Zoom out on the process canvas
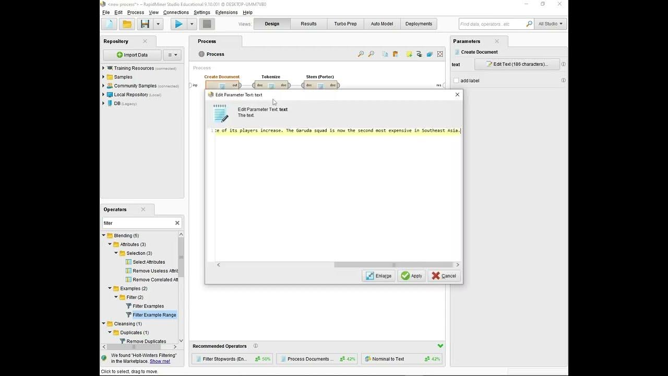668x376 pixels. (x=371, y=54)
